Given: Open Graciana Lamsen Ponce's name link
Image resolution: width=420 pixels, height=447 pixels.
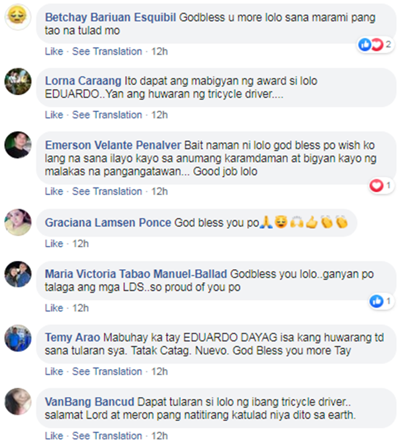Looking at the screenshot, I should (108, 223).
